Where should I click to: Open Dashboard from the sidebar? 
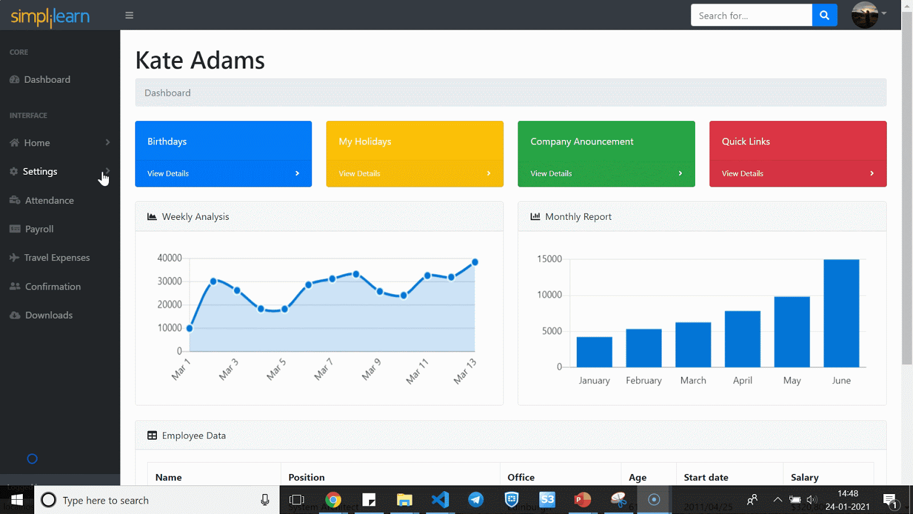[x=47, y=79]
